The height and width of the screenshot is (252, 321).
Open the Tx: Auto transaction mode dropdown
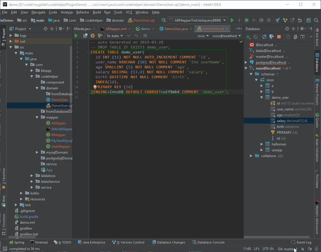click(x=114, y=36)
